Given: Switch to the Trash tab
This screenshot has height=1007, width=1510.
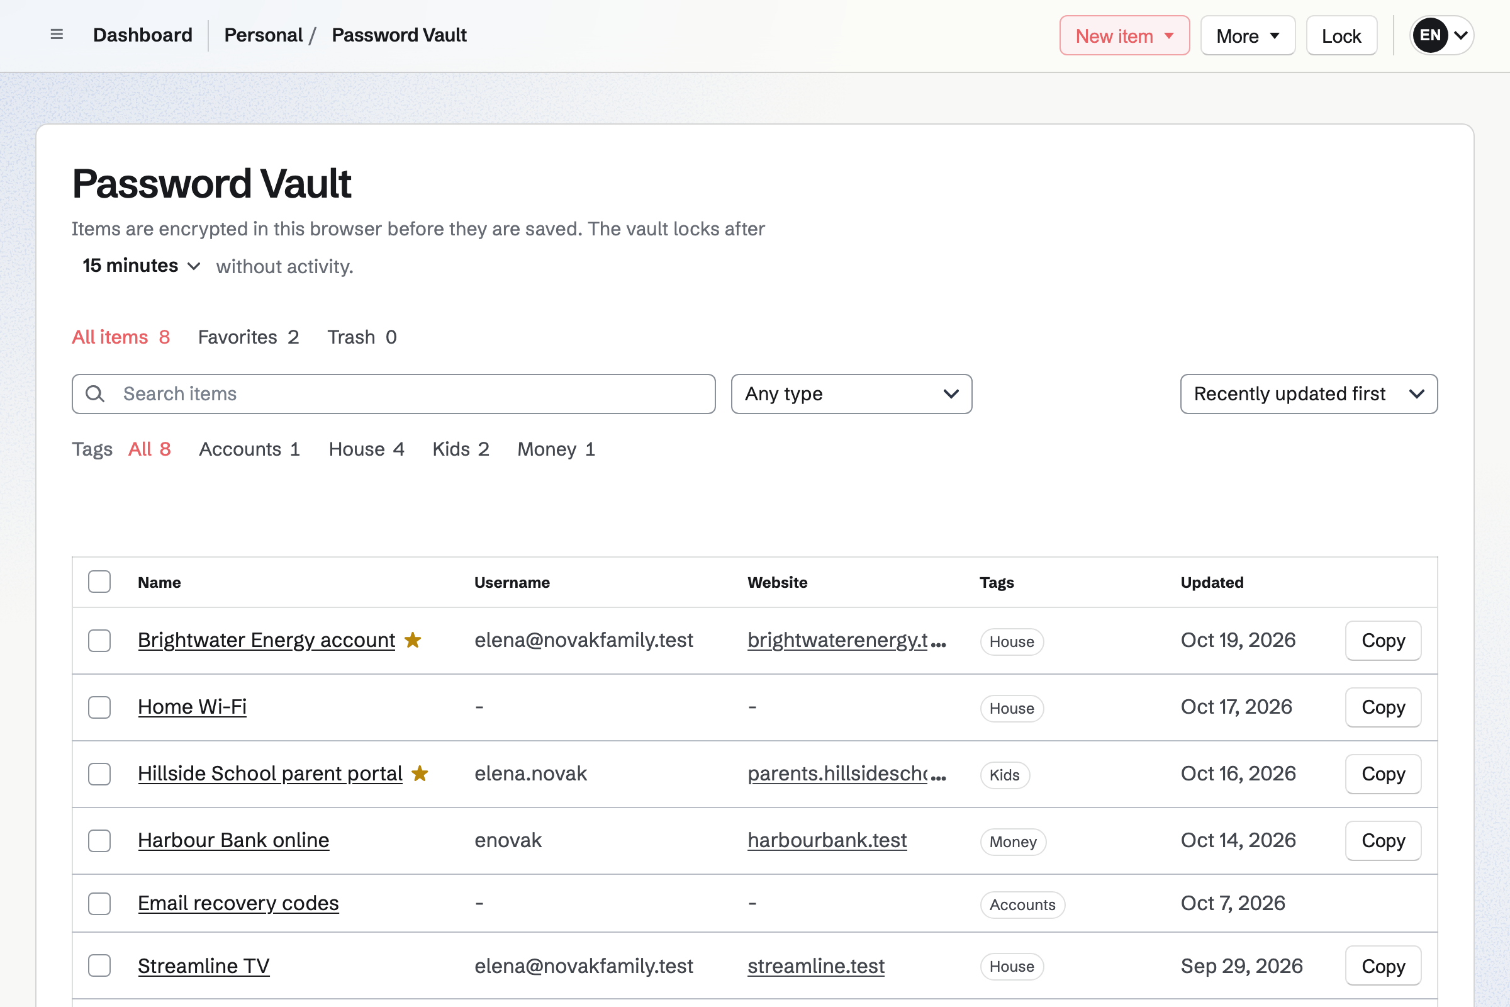Looking at the screenshot, I should point(362,337).
